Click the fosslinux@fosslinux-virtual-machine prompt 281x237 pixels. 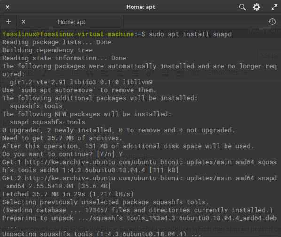click(68, 34)
